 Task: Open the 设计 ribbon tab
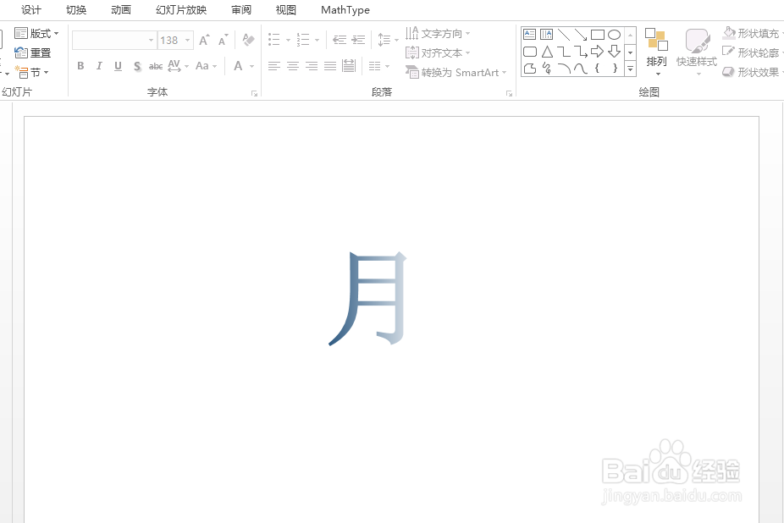click(x=30, y=10)
